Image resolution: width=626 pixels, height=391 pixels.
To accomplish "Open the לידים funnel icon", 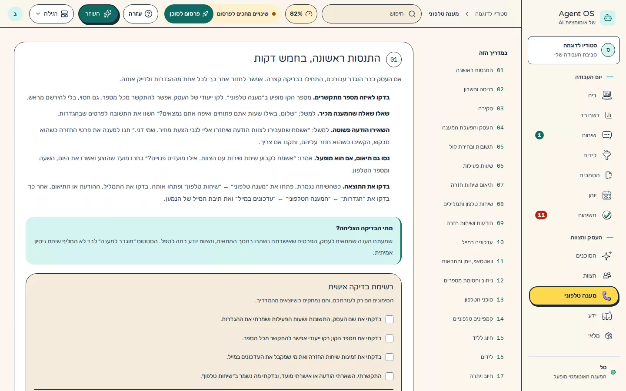I will coord(607,155).
